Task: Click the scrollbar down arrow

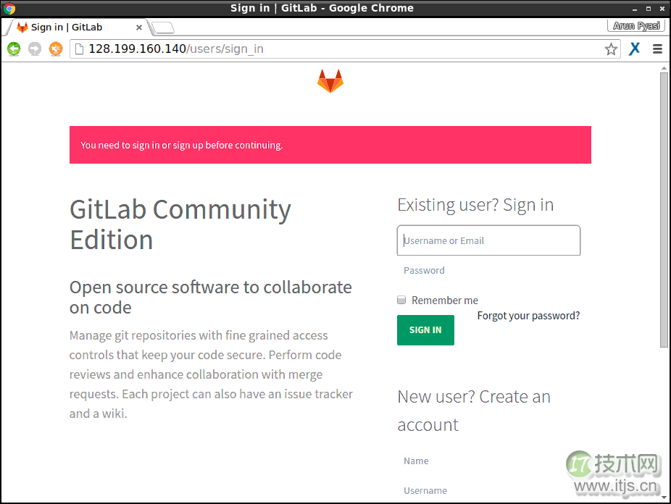Action: pos(664,497)
